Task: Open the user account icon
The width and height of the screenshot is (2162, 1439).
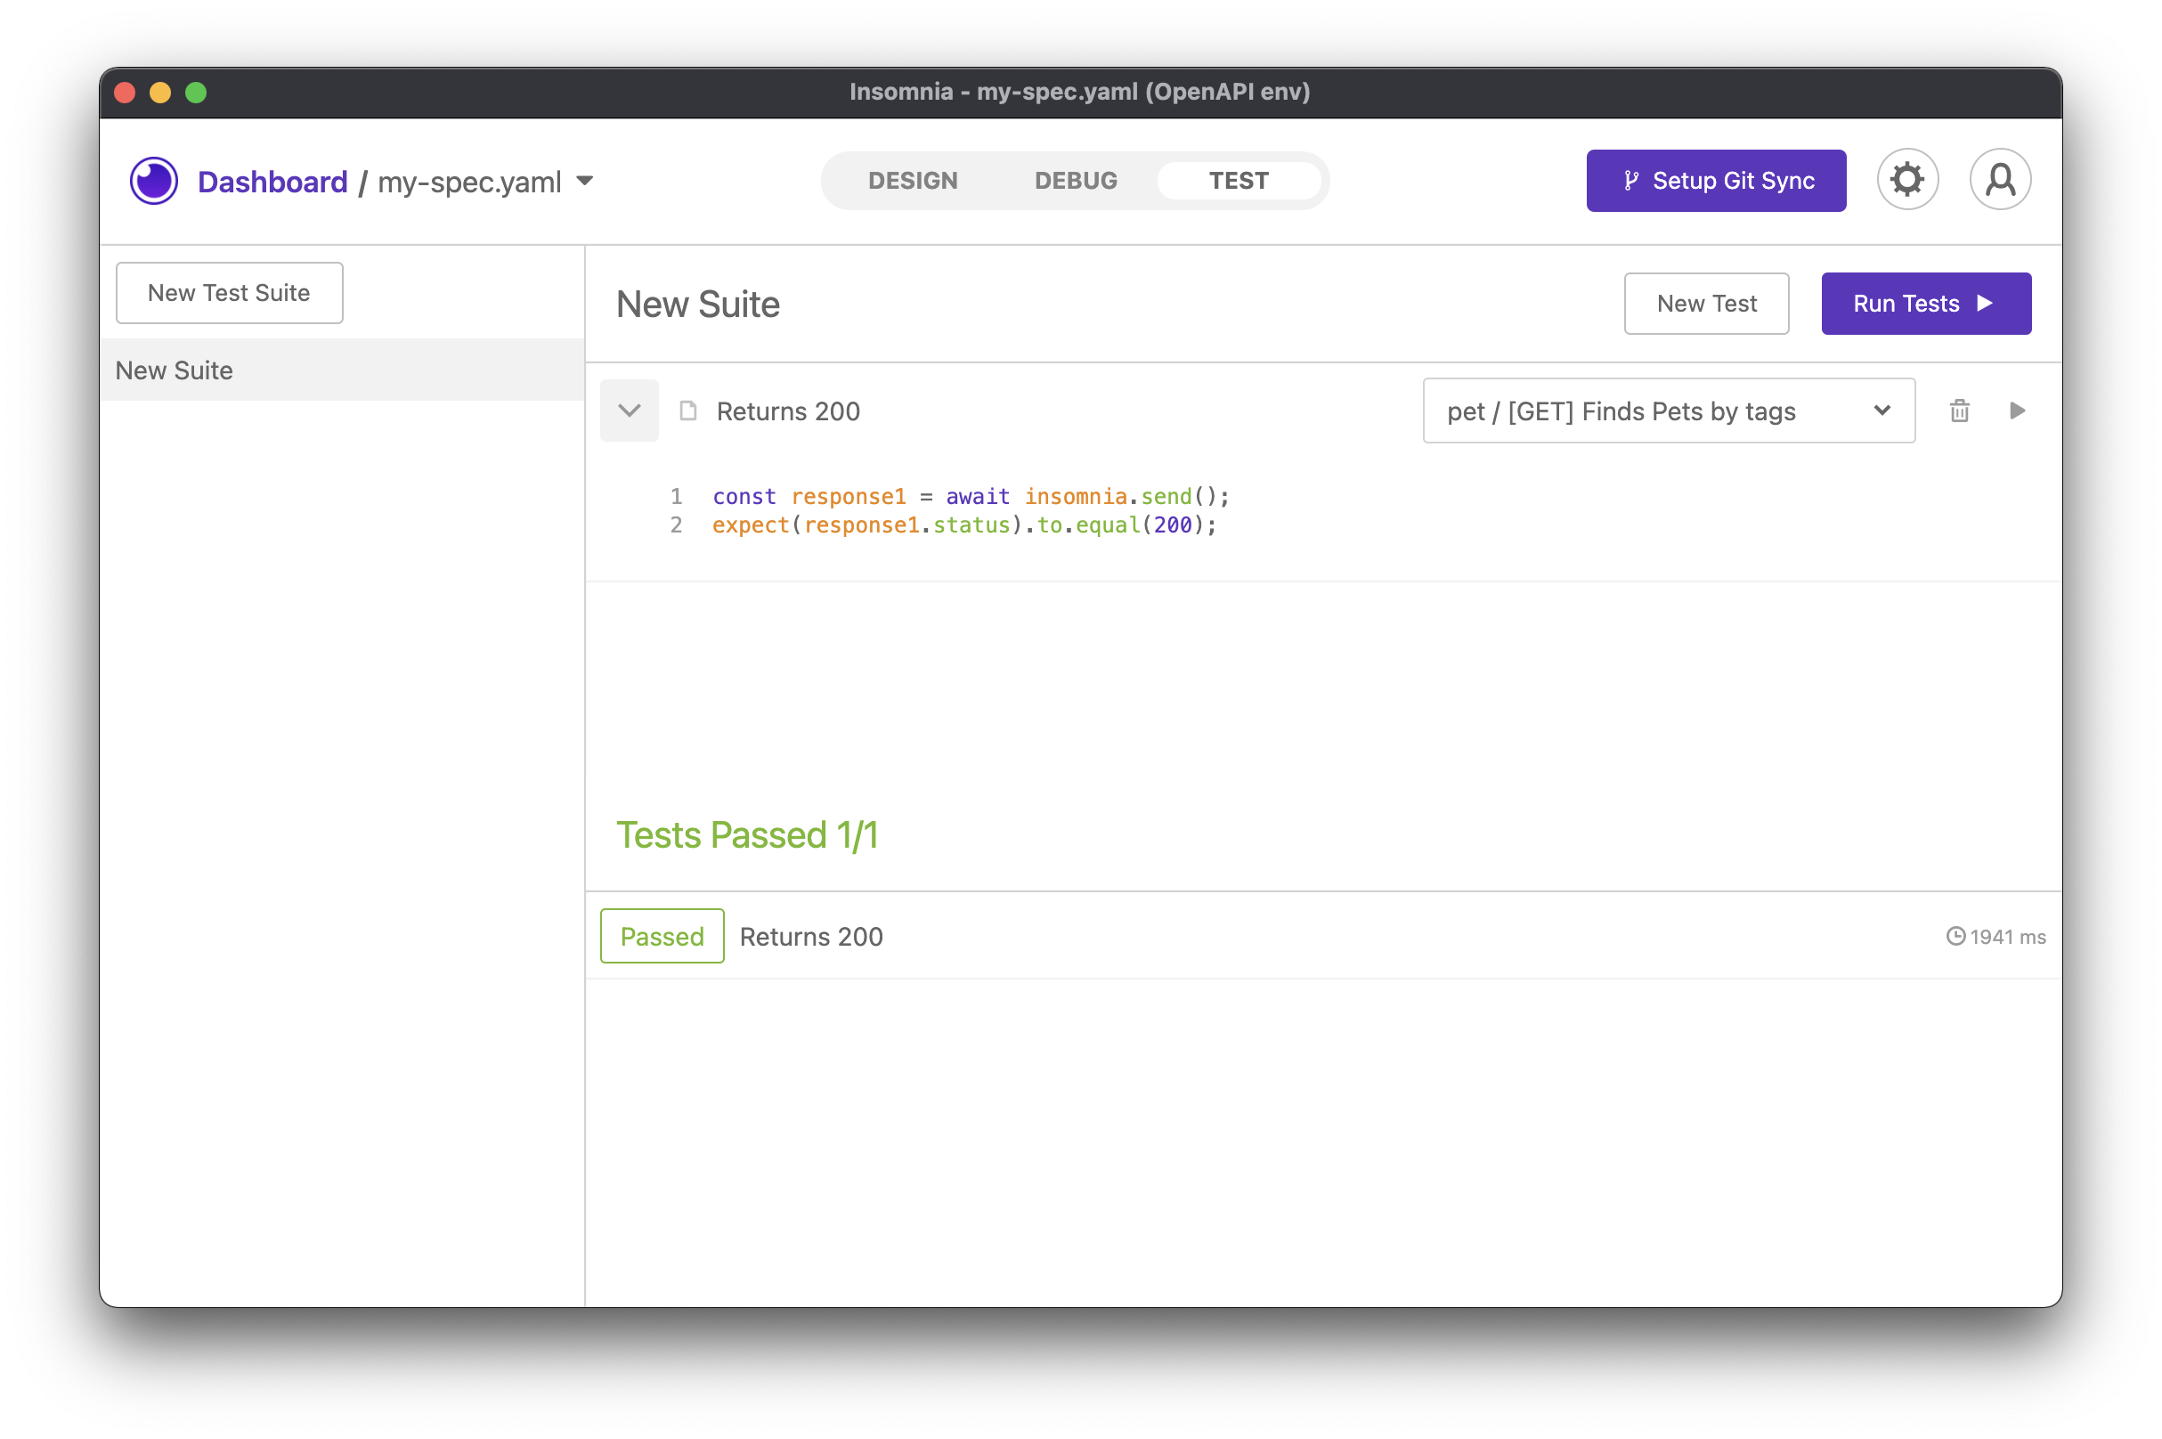Action: coord(2000,180)
